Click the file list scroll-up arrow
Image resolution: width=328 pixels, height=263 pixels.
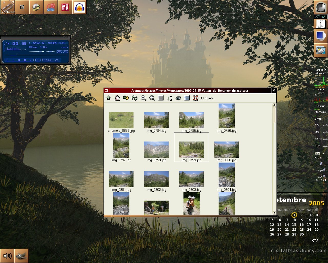(274, 105)
